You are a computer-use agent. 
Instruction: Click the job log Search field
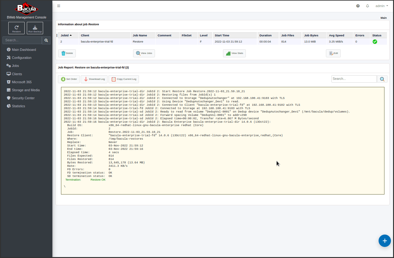[x=354, y=79]
